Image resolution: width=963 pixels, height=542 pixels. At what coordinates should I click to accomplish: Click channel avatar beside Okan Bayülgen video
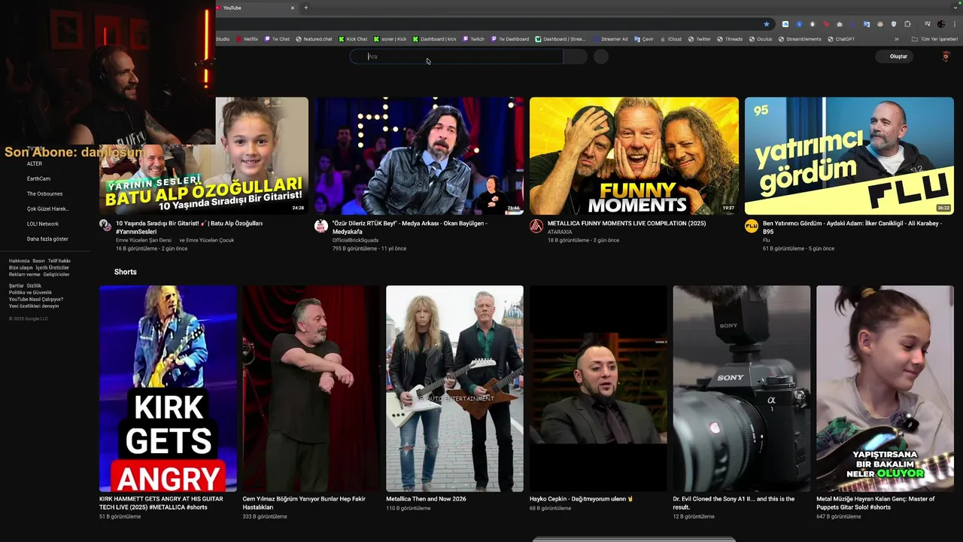pos(321,226)
